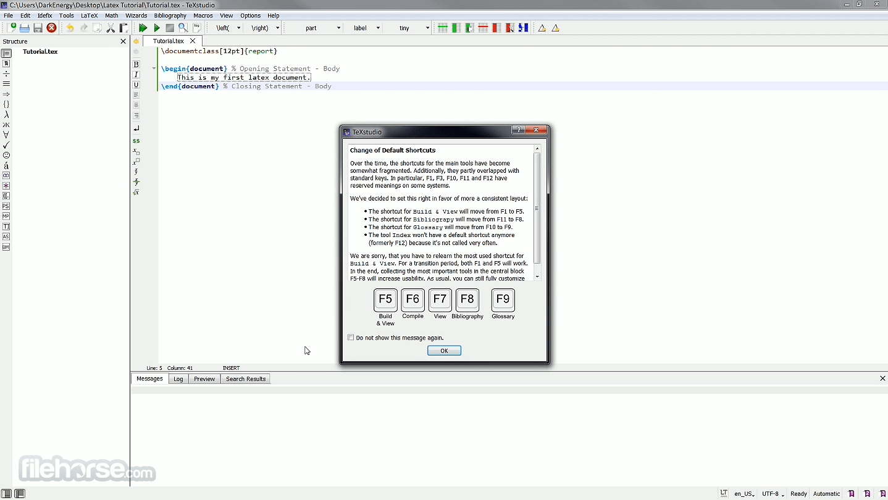Undo the last edit with the toolbar arrow
This screenshot has height=500, width=888.
tap(70, 28)
